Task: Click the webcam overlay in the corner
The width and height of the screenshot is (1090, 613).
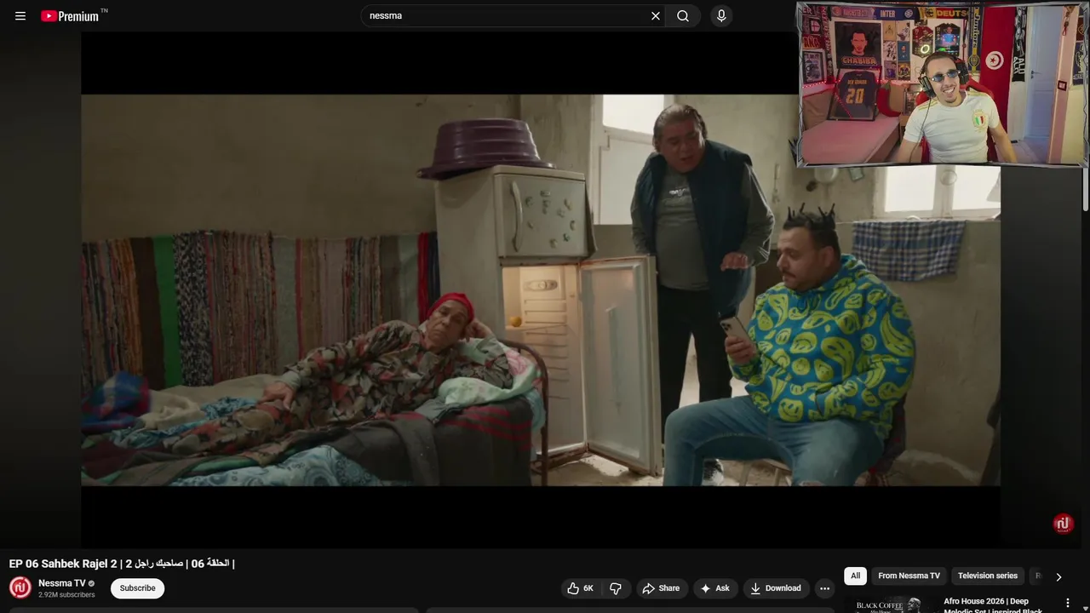Action: (x=942, y=84)
